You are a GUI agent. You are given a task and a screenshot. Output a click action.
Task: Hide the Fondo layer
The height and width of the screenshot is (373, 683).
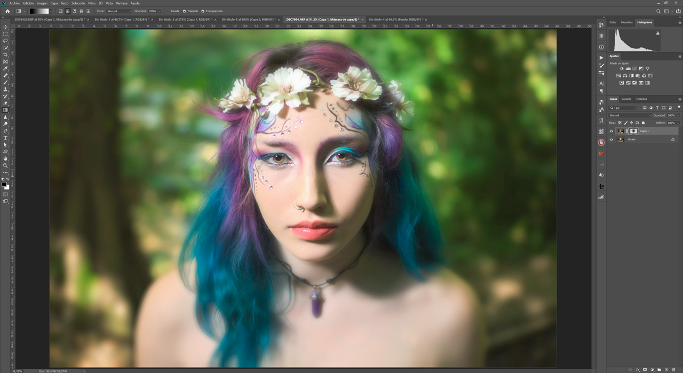[x=611, y=139]
